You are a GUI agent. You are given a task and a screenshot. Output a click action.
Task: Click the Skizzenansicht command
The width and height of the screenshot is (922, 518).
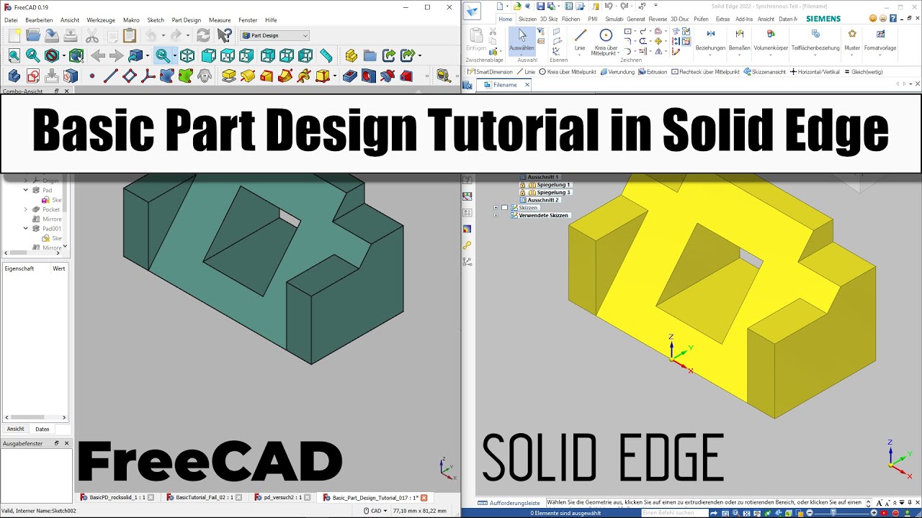[x=765, y=72]
